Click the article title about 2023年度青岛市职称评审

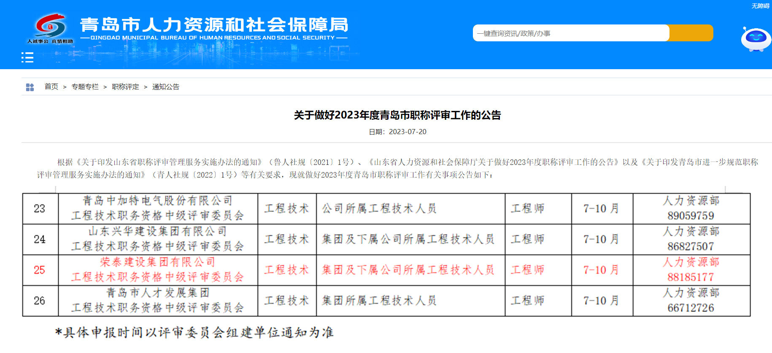[x=397, y=115]
